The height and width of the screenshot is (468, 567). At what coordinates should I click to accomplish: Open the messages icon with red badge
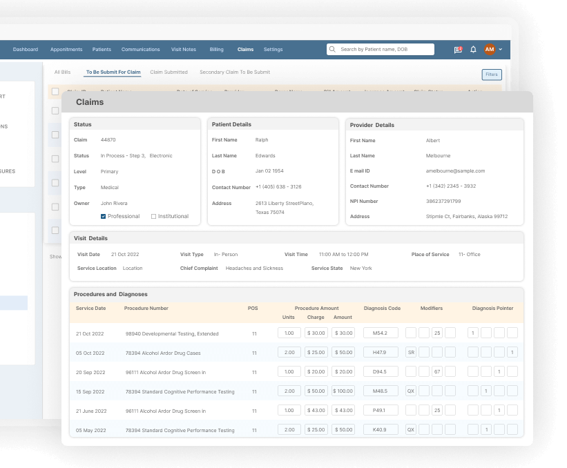(458, 50)
